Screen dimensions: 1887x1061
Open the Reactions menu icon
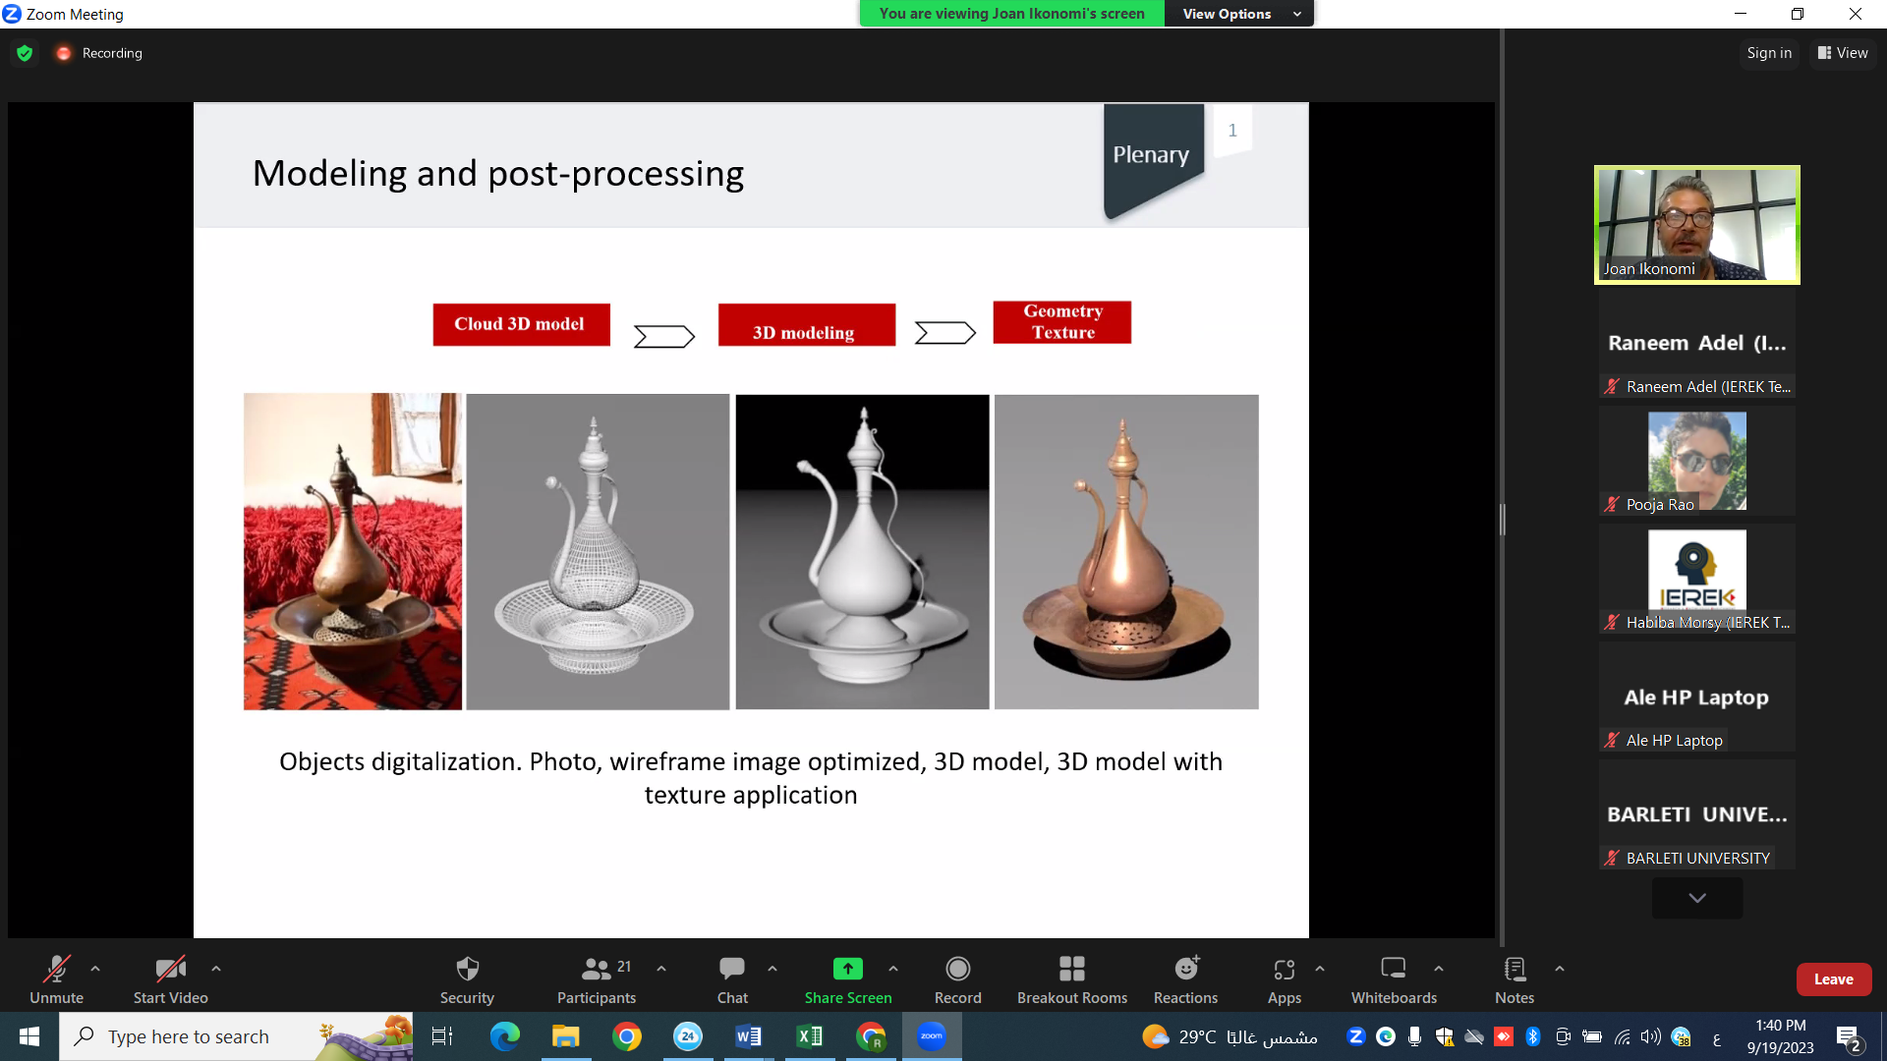click(x=1186, y=970)
